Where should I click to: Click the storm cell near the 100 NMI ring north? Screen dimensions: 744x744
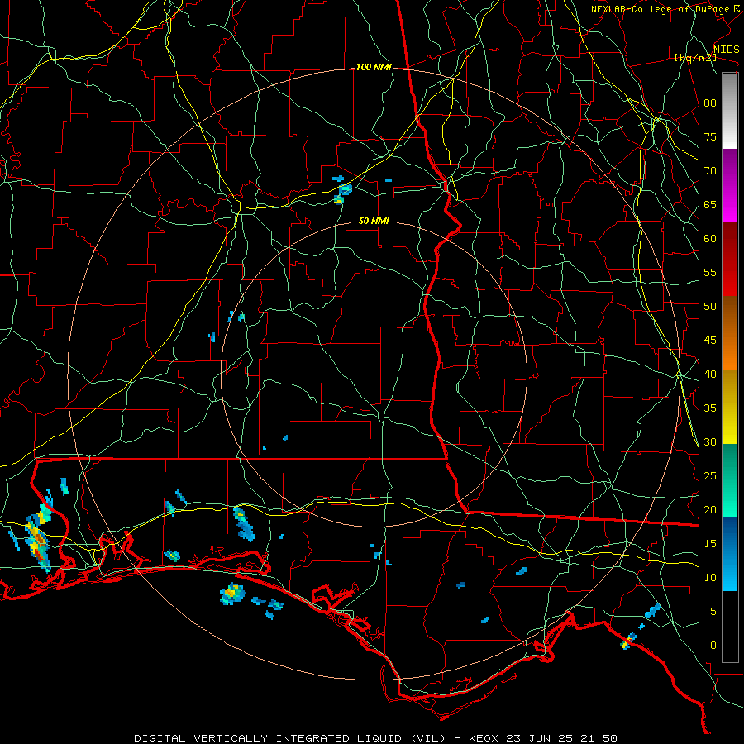(x=343, y=190)
